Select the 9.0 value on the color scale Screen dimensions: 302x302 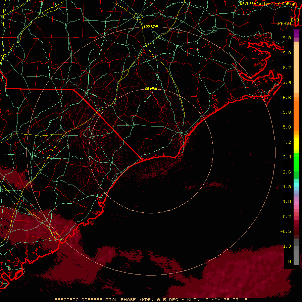pos(287,53)
